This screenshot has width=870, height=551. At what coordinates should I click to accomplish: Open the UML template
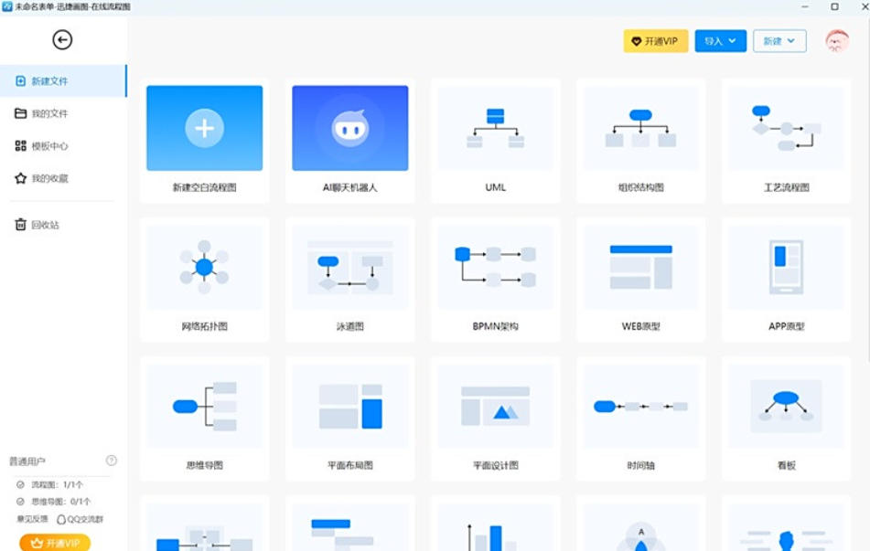(x=494, y=127)
